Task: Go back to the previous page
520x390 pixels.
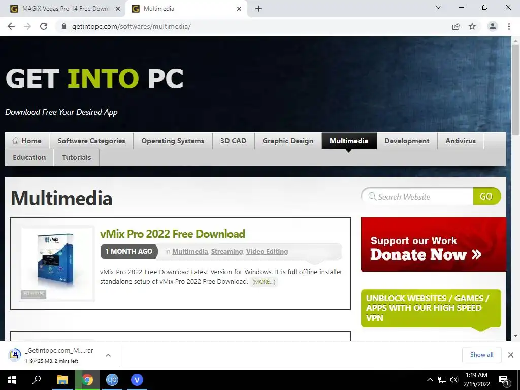Action: pyautogui.click(x=11, y=26)
